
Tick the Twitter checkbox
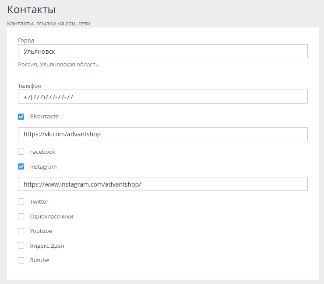coord(21,202)
